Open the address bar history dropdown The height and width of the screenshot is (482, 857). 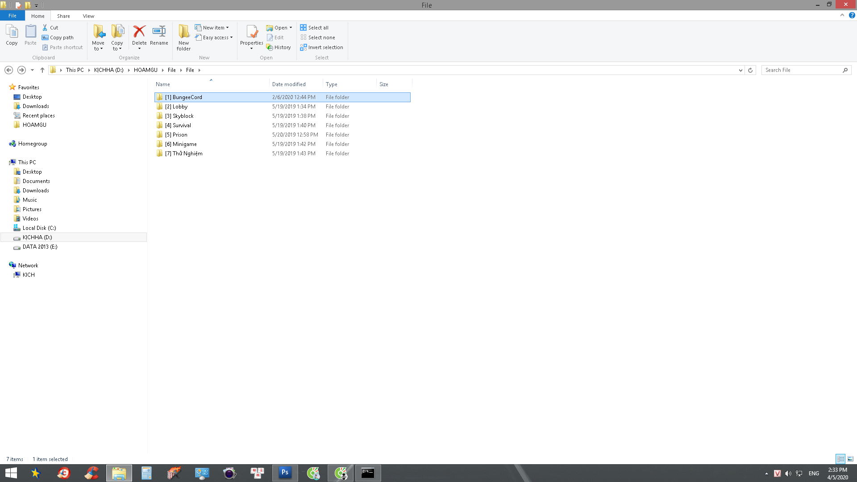[741, 70]
